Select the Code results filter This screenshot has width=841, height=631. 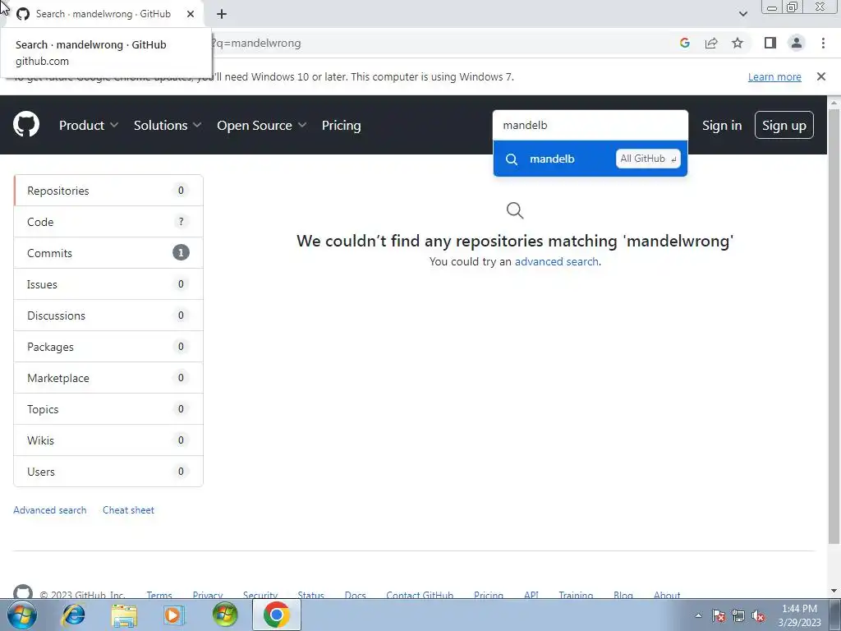click(x=108, y=222)
